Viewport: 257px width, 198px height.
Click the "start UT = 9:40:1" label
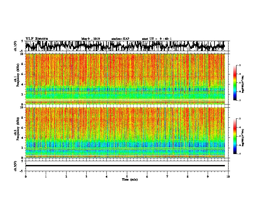click(x=157, y=39)
